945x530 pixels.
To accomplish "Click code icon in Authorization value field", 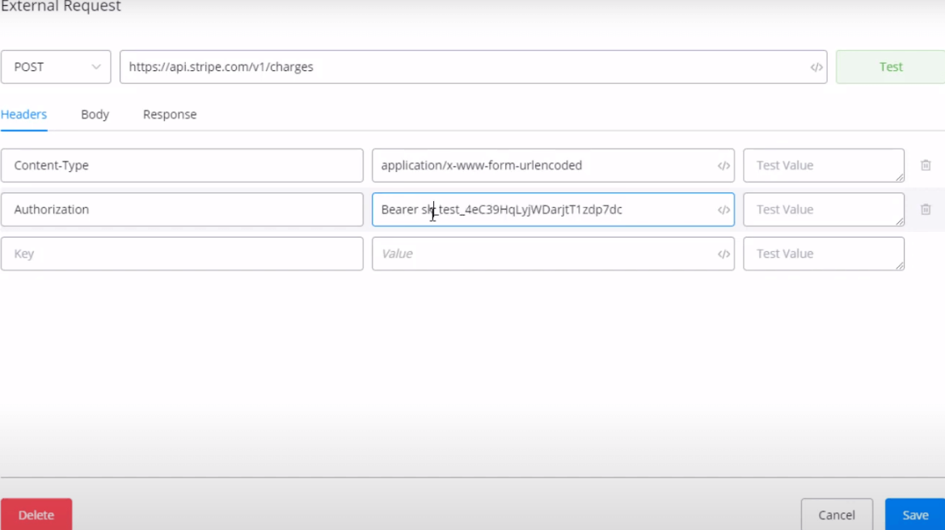I will pos(724,210).
